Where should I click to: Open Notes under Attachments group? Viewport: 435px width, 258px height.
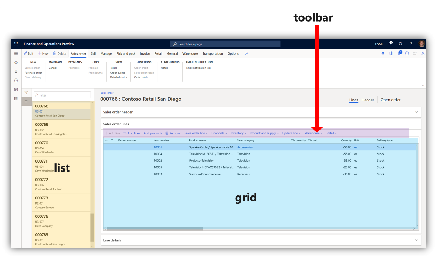tap(164, 68)
